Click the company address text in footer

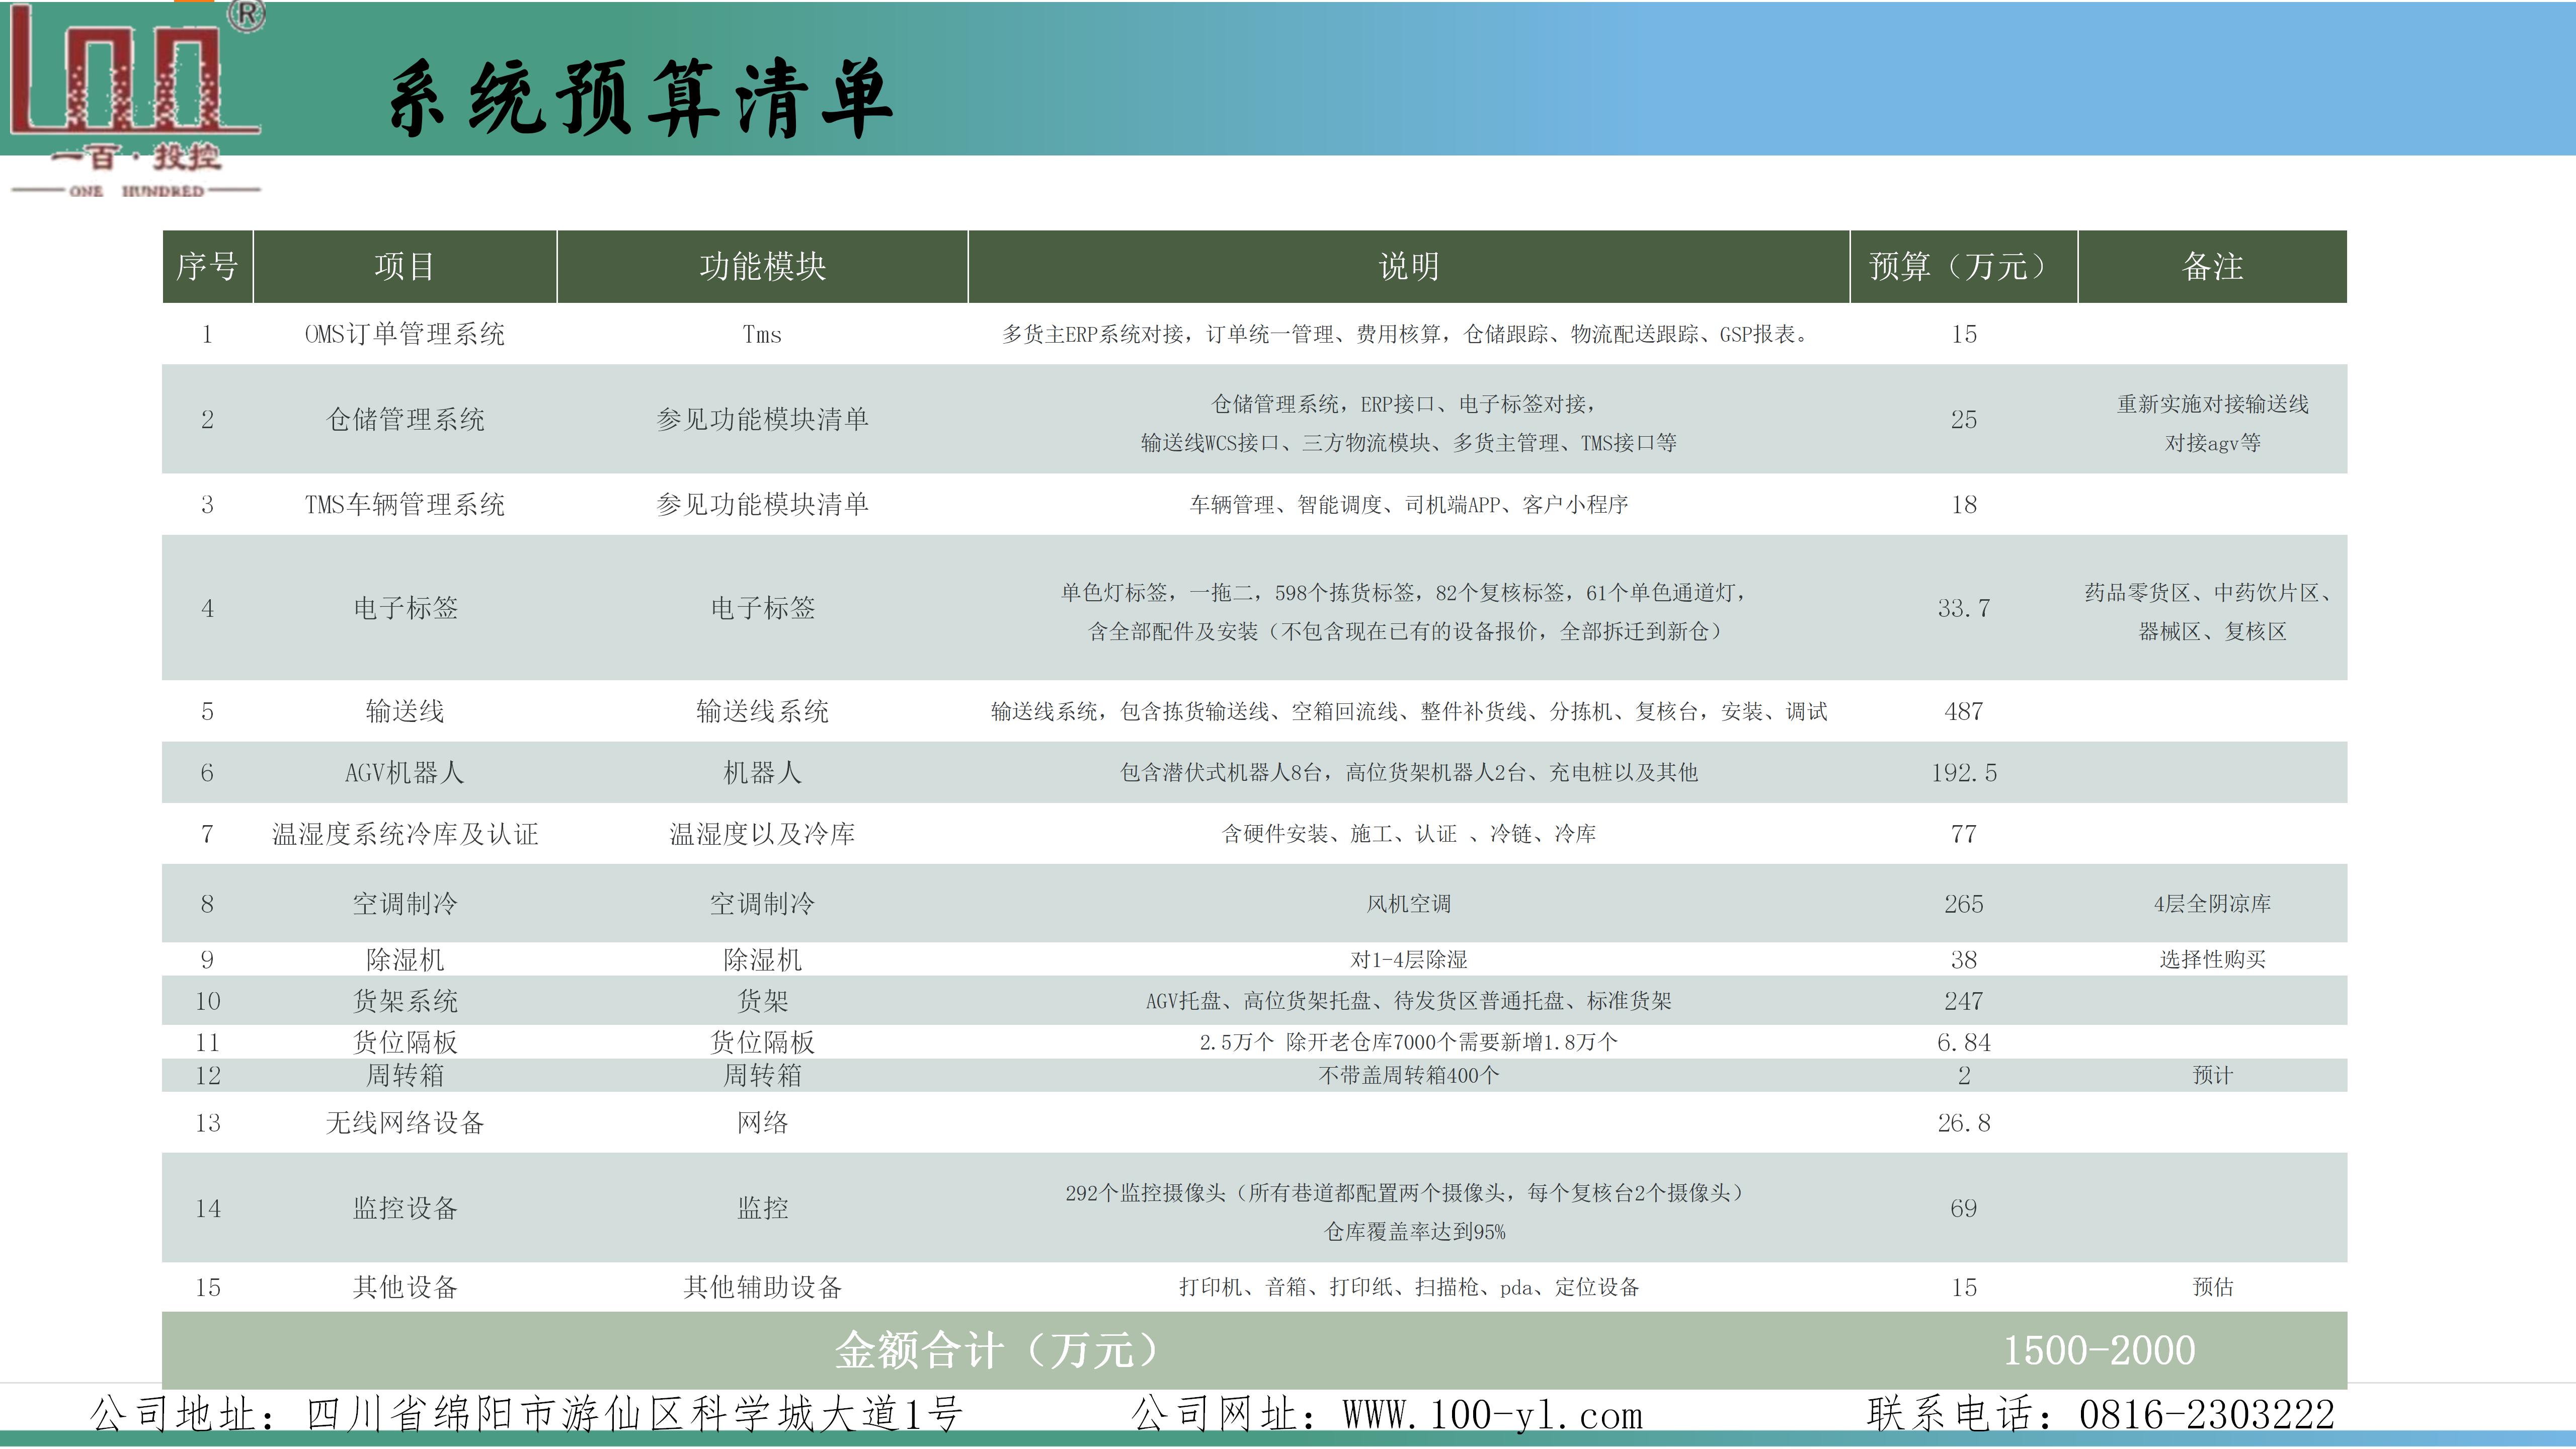point(526,1415)
